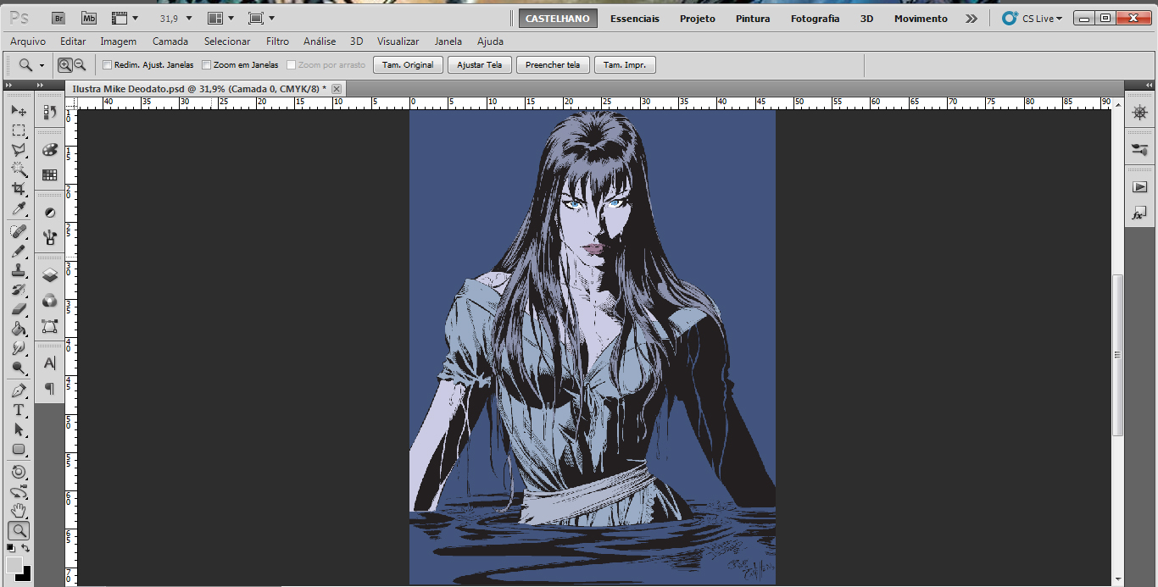The image size is (1158, 587).
Task: Select the Rounded Rectangle shape tool
Action: (18, 449)
